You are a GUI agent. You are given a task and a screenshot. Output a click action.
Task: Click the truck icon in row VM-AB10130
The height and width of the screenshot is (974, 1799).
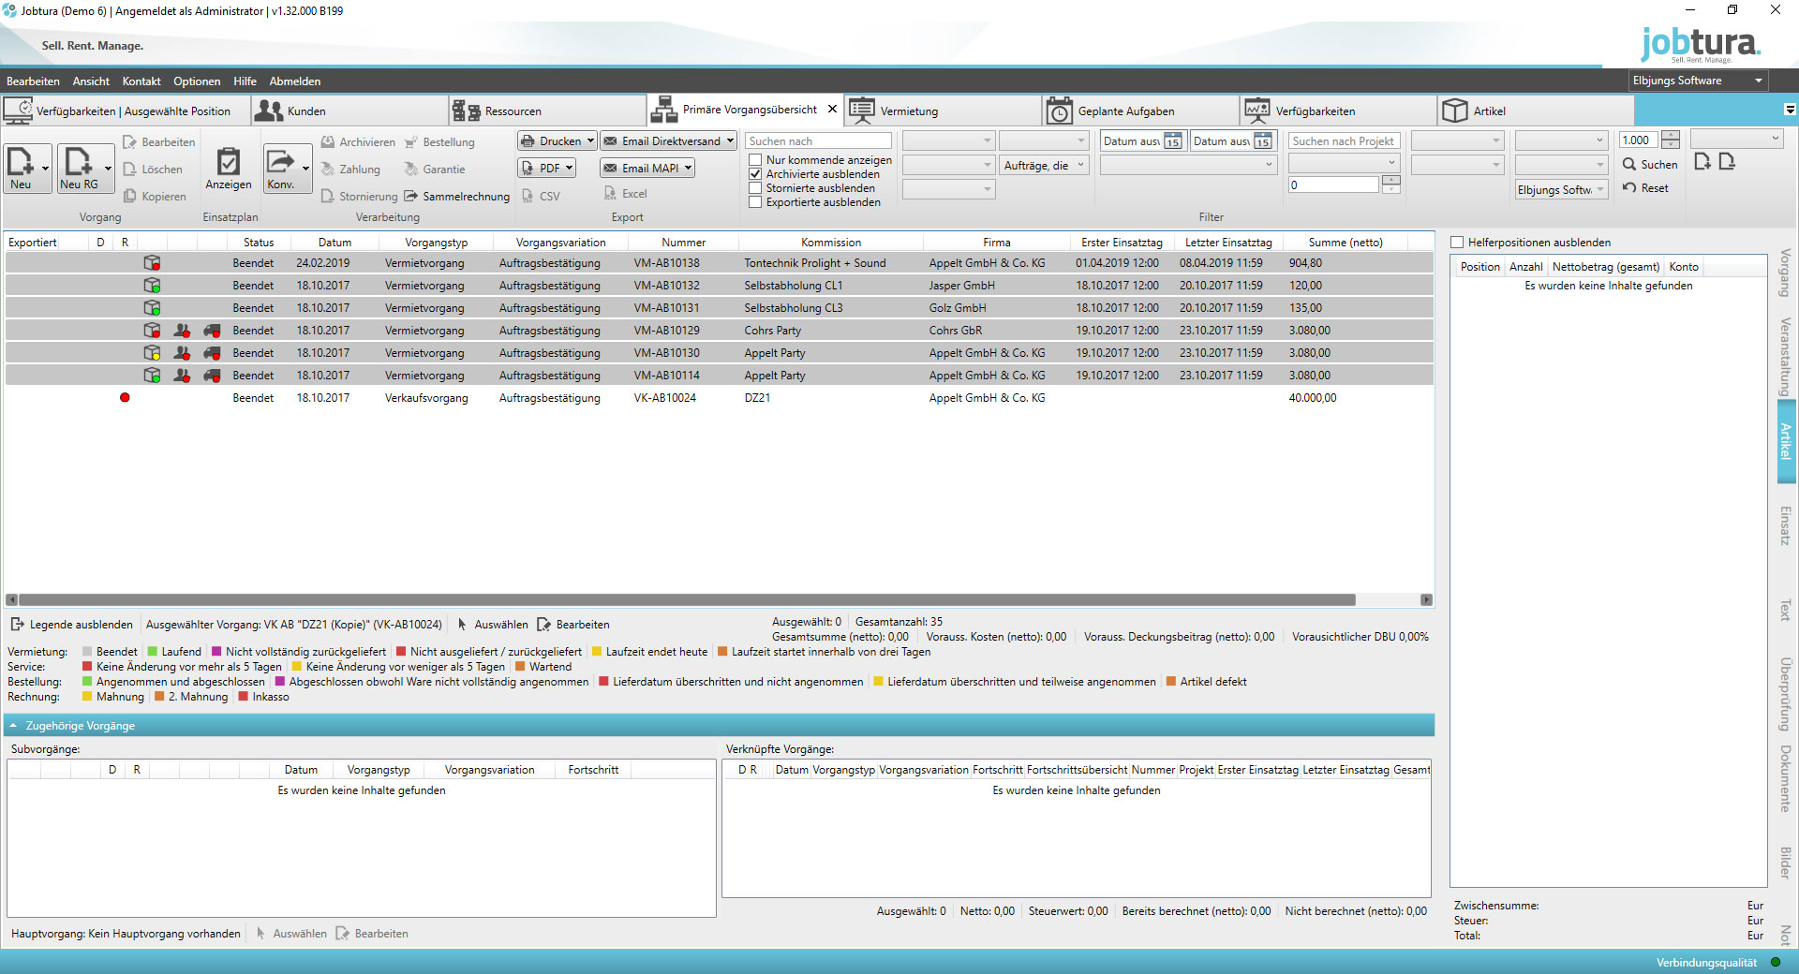(x=213, y=353)
